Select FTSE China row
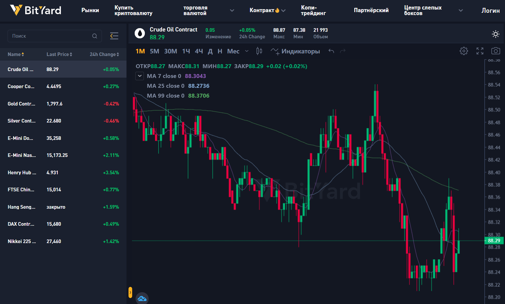The image size is (505, 304). (63, 190)
